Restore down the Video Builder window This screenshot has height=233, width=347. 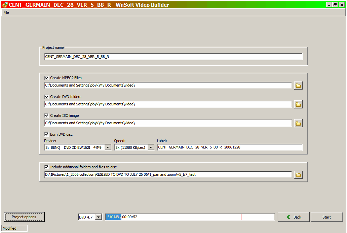click(x=335, y=5)
